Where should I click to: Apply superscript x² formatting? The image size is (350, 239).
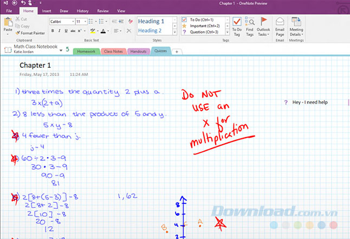click(80, 31)
